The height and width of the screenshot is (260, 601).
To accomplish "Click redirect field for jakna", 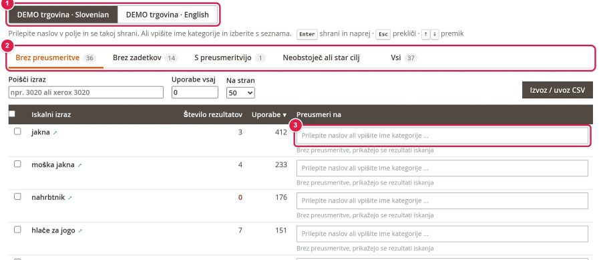I will (442, 136).
